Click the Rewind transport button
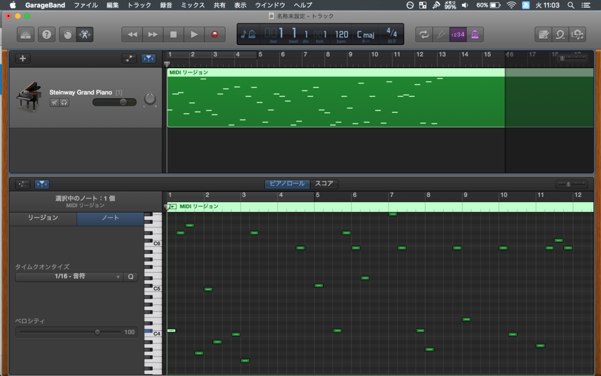601x376 pixels. pyautogui.click(x=132, y=35)
